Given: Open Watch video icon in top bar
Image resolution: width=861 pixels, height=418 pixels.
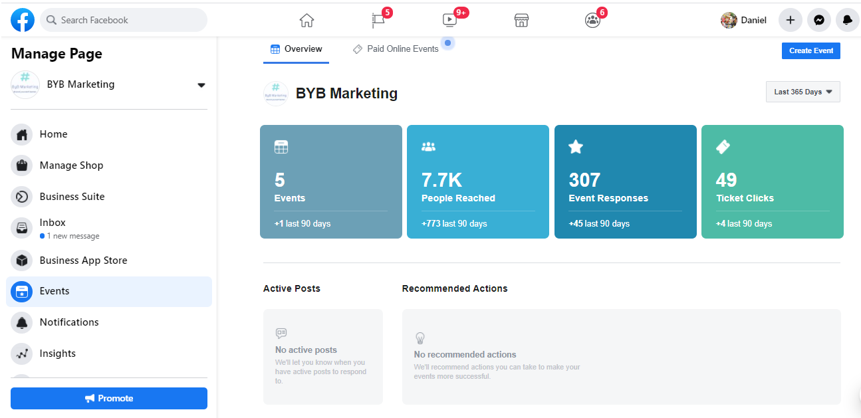Looking at the screenshot, I should pos(450,21).
